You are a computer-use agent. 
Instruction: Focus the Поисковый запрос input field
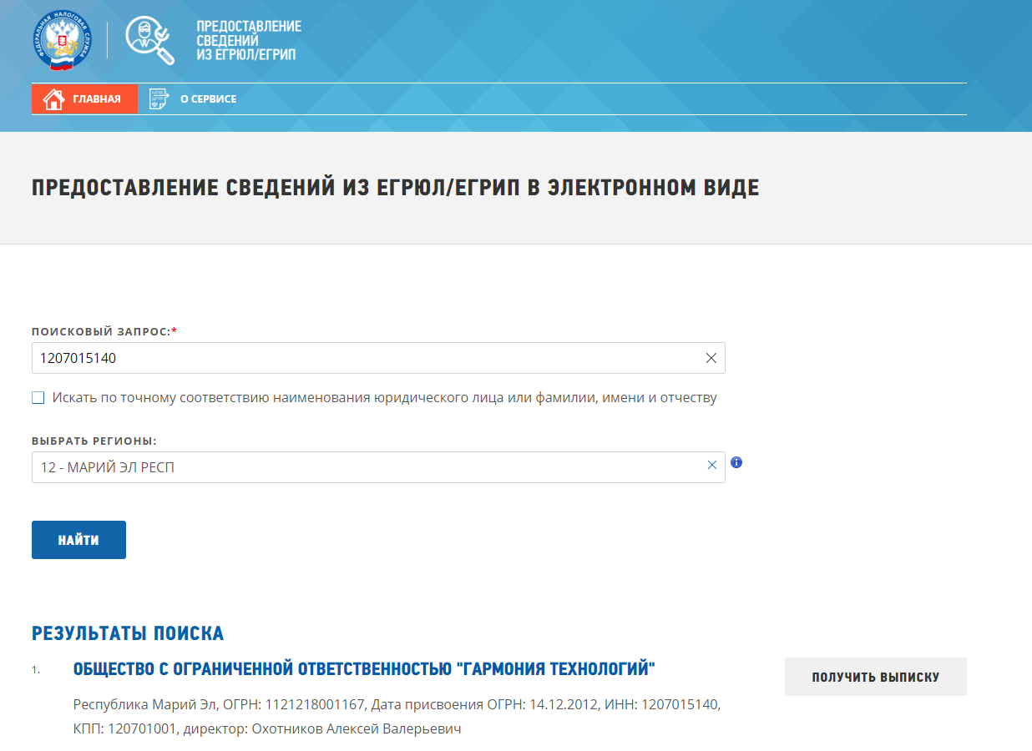click(x=378, y=358)
